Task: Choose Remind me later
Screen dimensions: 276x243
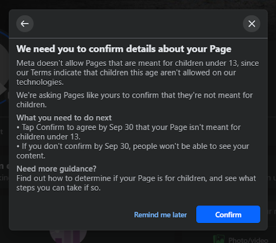Action: (161, 215)
